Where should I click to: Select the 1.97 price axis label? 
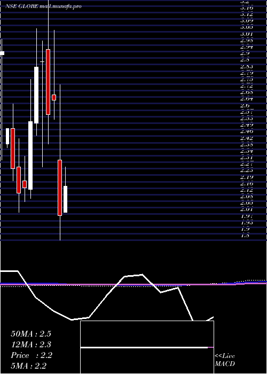point(247,216)
